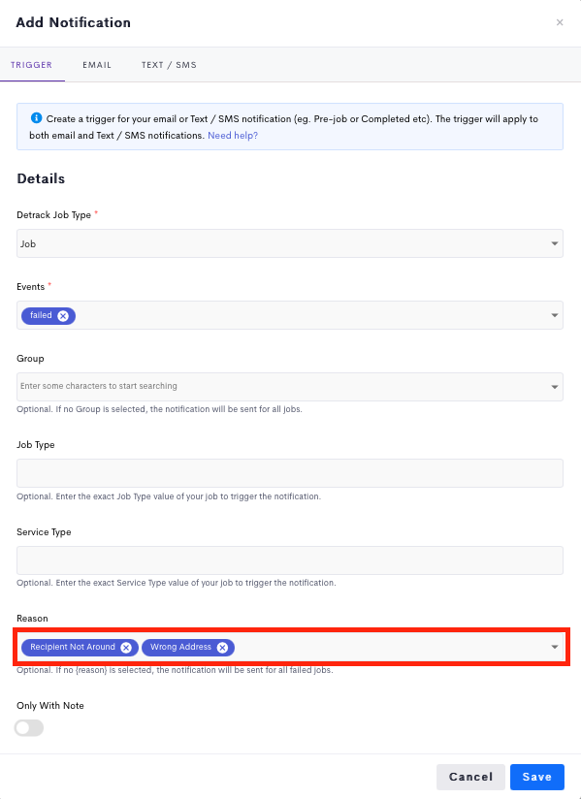Expand the Group search dropdown arrow

point(555,387)
